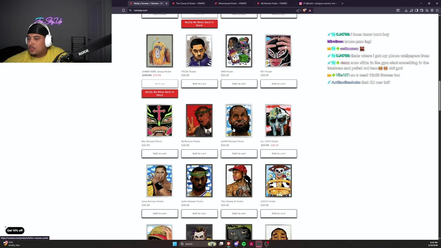The image size is (441, 248).
Task: Open the downloads icon in the browser toolbar
Action: (x=406, y=10)
